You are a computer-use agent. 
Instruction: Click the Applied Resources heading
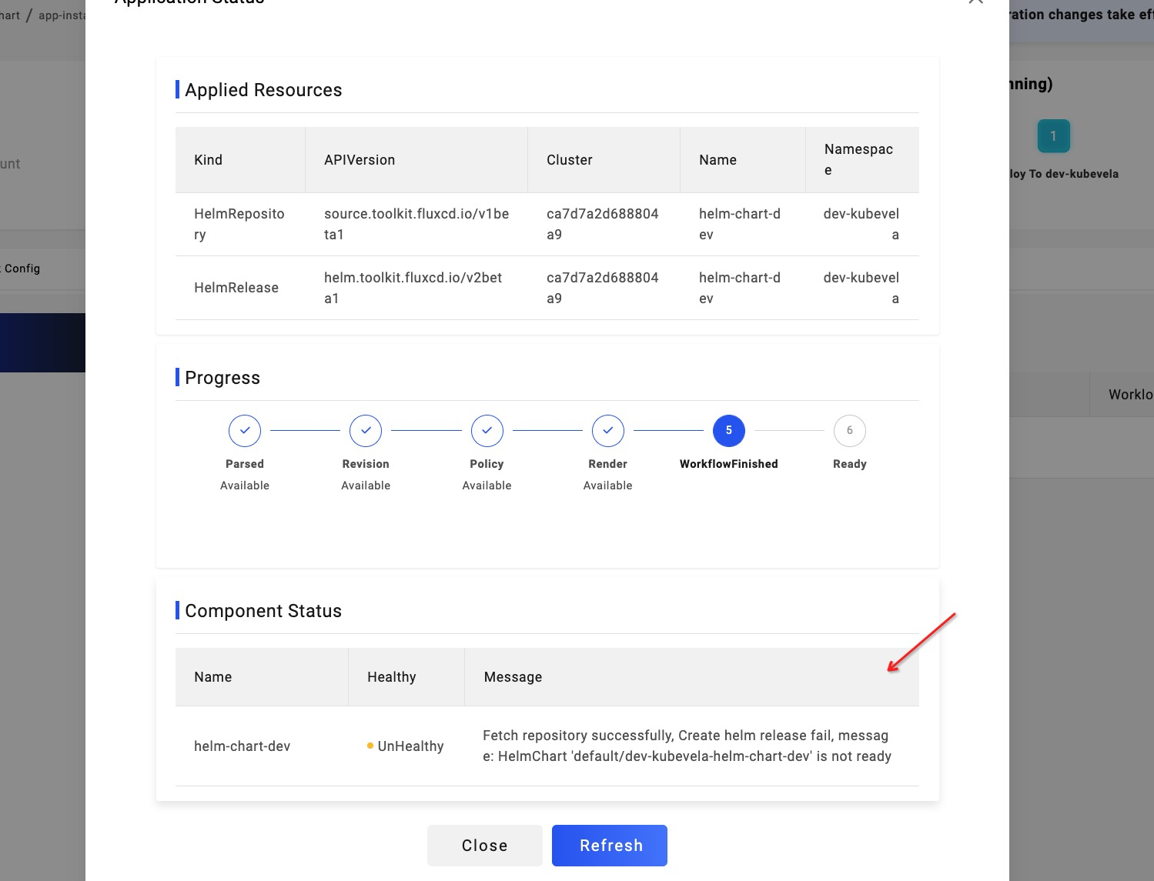(x=263, y=90)
